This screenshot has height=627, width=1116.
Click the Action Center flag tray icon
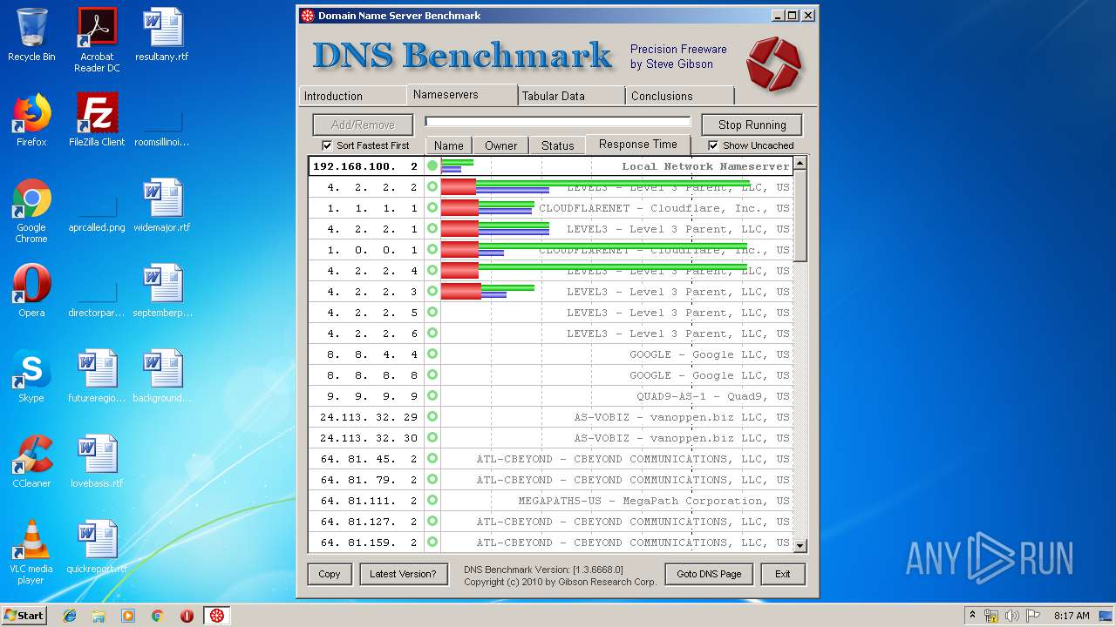[x=1032, y=616]
